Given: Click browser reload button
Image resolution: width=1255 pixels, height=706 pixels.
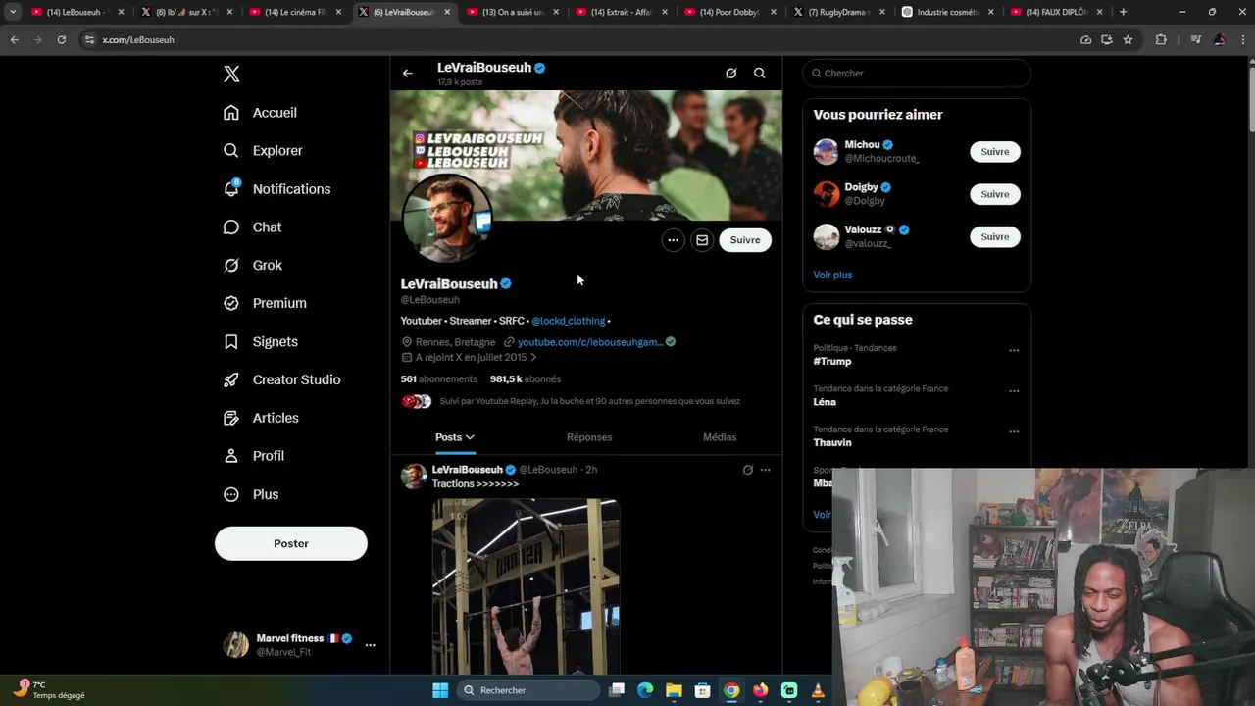Looking at the screenshot, I should 61,40.
